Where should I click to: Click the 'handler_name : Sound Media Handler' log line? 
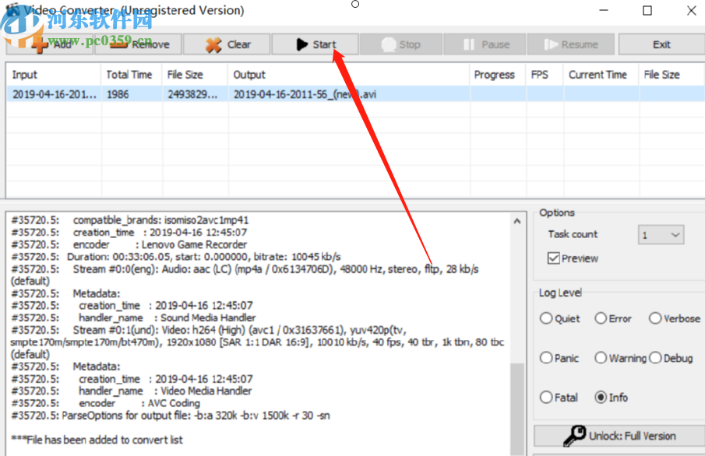[133, 317]
